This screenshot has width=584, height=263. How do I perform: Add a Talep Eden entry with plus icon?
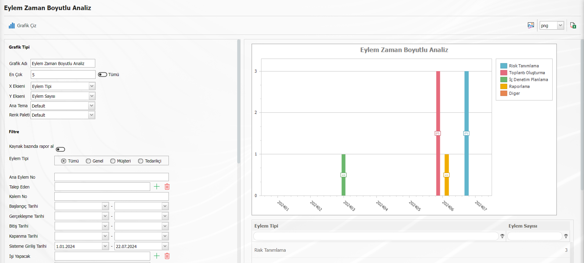coord(157,187)
